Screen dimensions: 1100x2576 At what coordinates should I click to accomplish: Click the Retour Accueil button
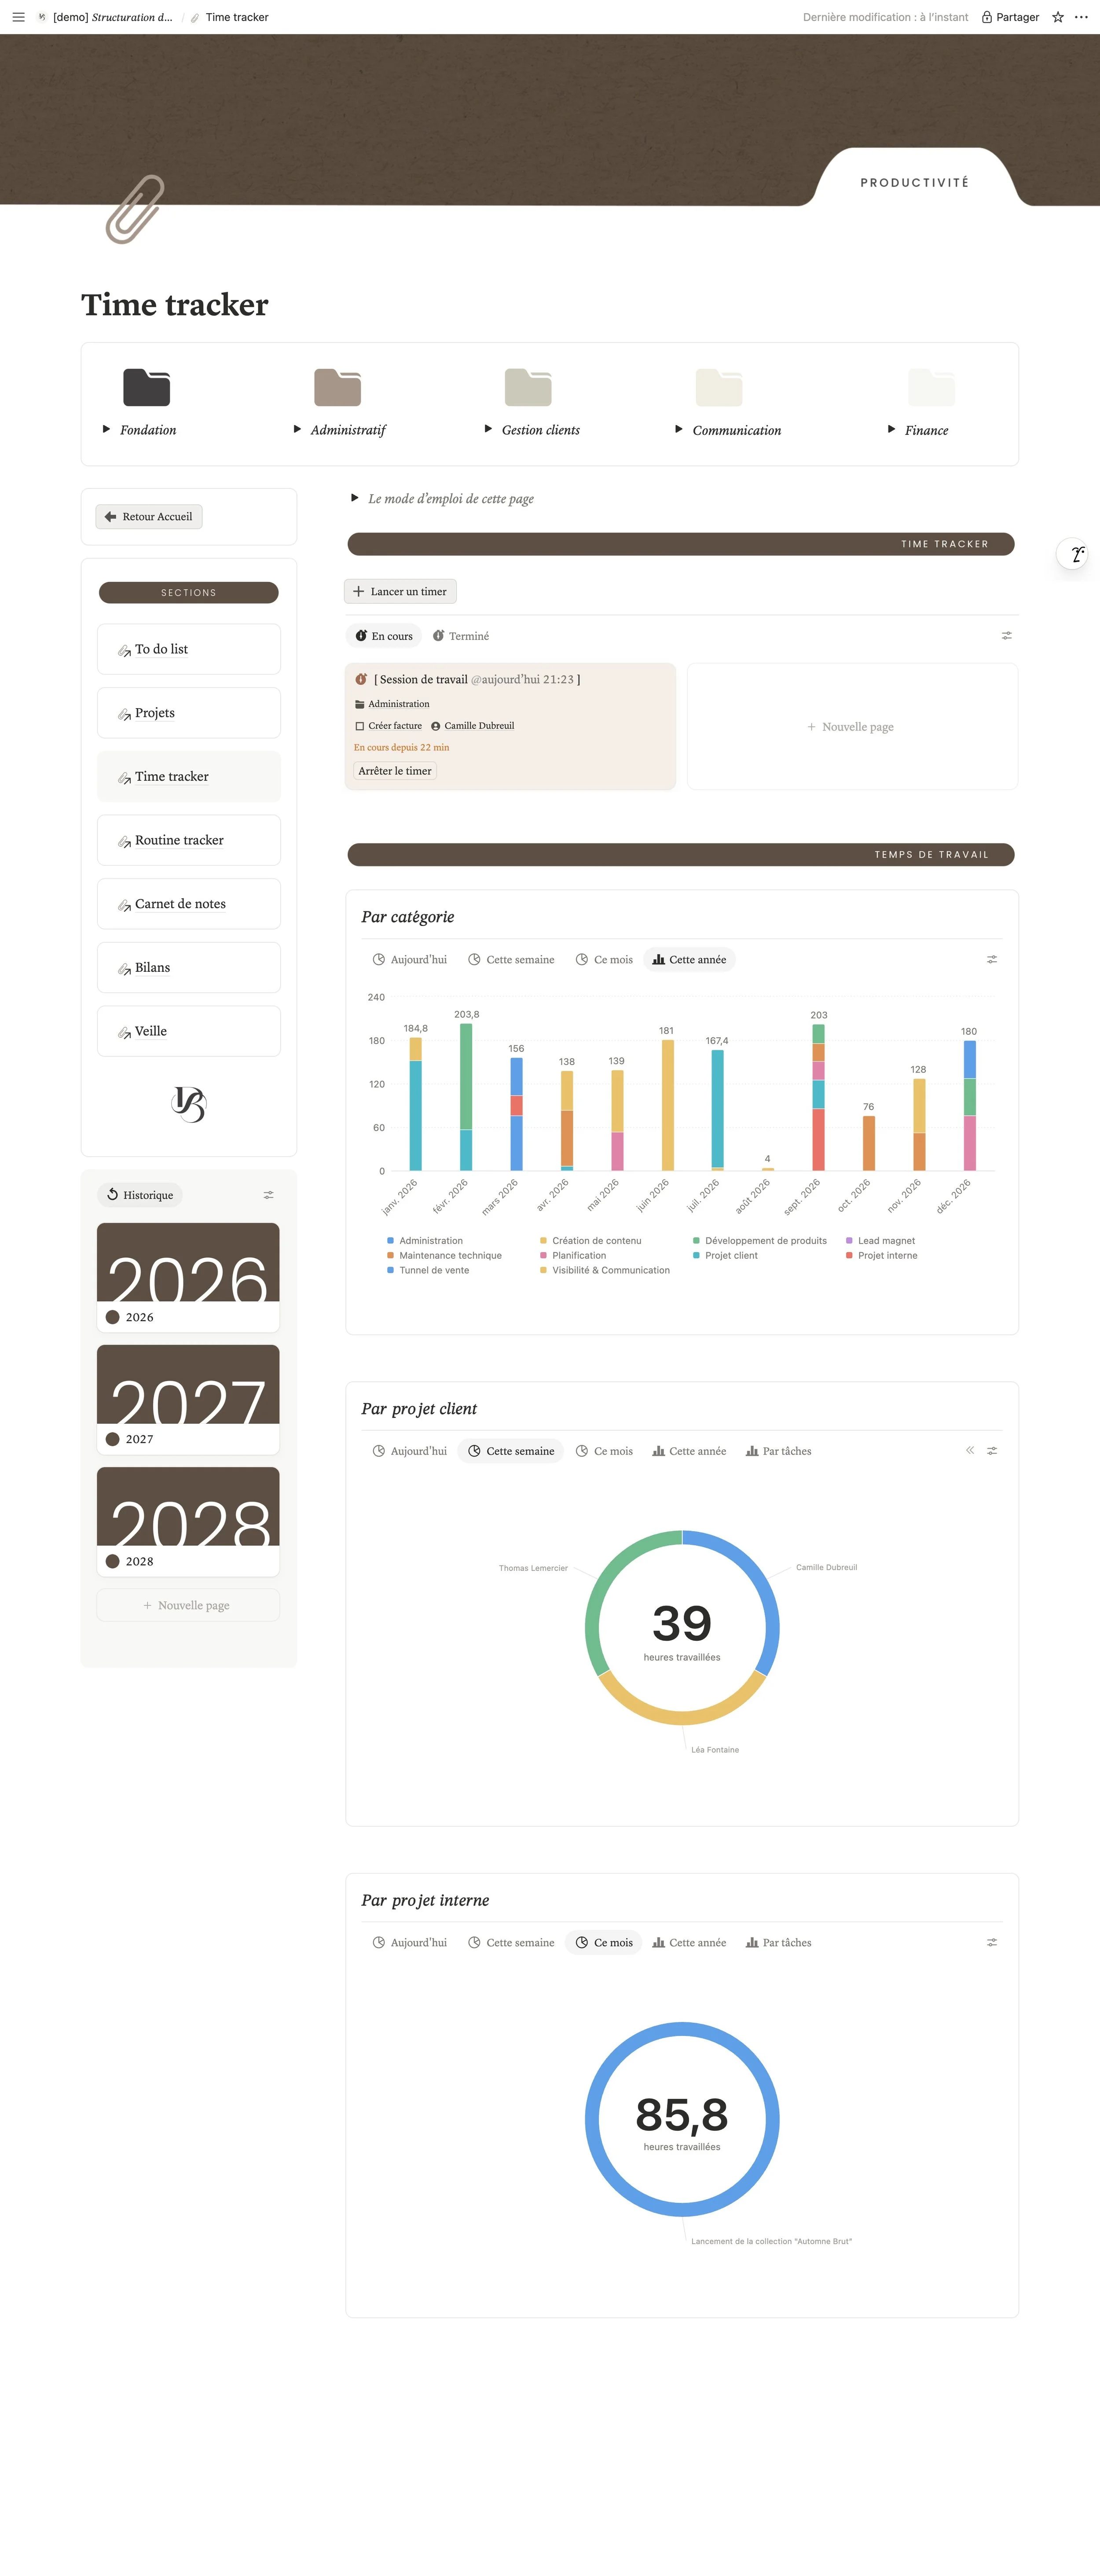[x=149, y=517]
